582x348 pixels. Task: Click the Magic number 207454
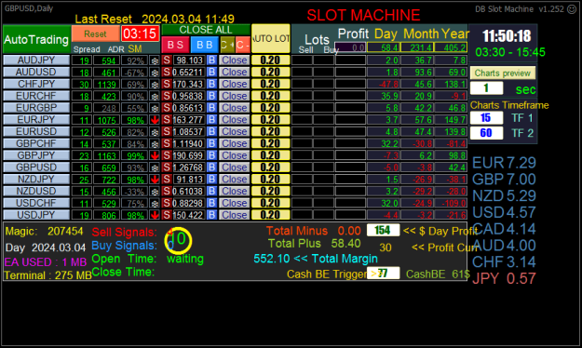65,232
